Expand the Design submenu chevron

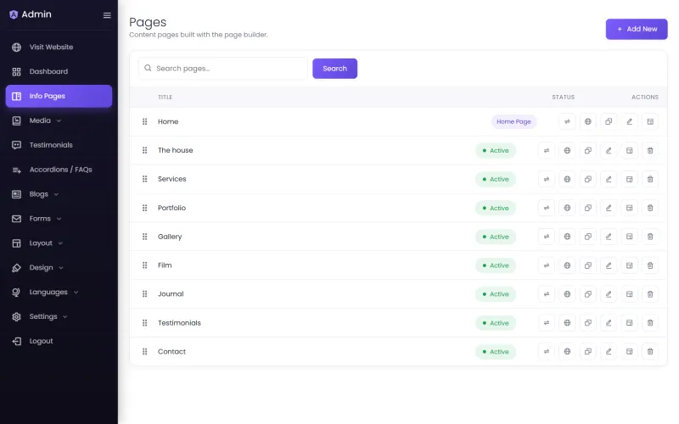point(61,268)
